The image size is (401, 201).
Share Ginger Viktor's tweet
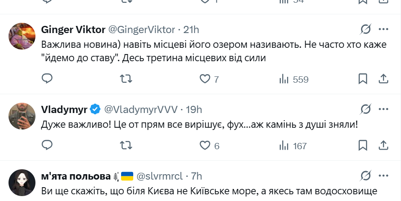383,79
